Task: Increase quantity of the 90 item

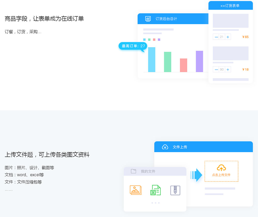Action: 228,70
